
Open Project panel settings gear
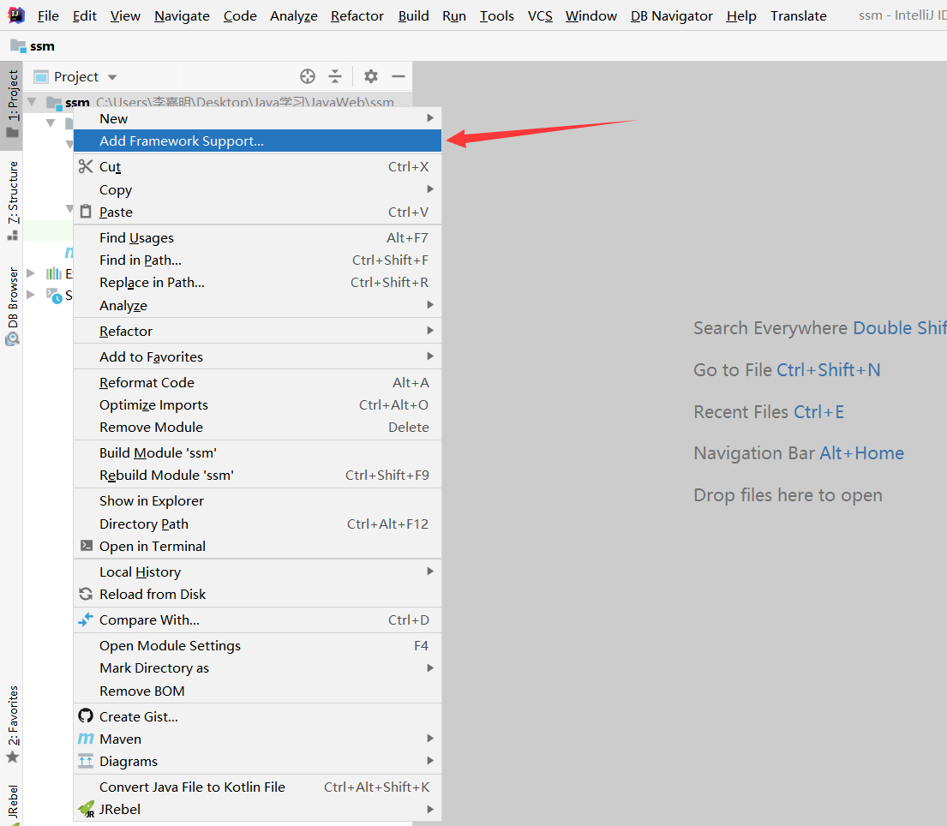[371, 76]
